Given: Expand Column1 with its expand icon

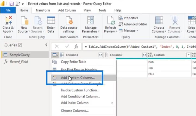Looking at the screenshot, I should 100,55.
